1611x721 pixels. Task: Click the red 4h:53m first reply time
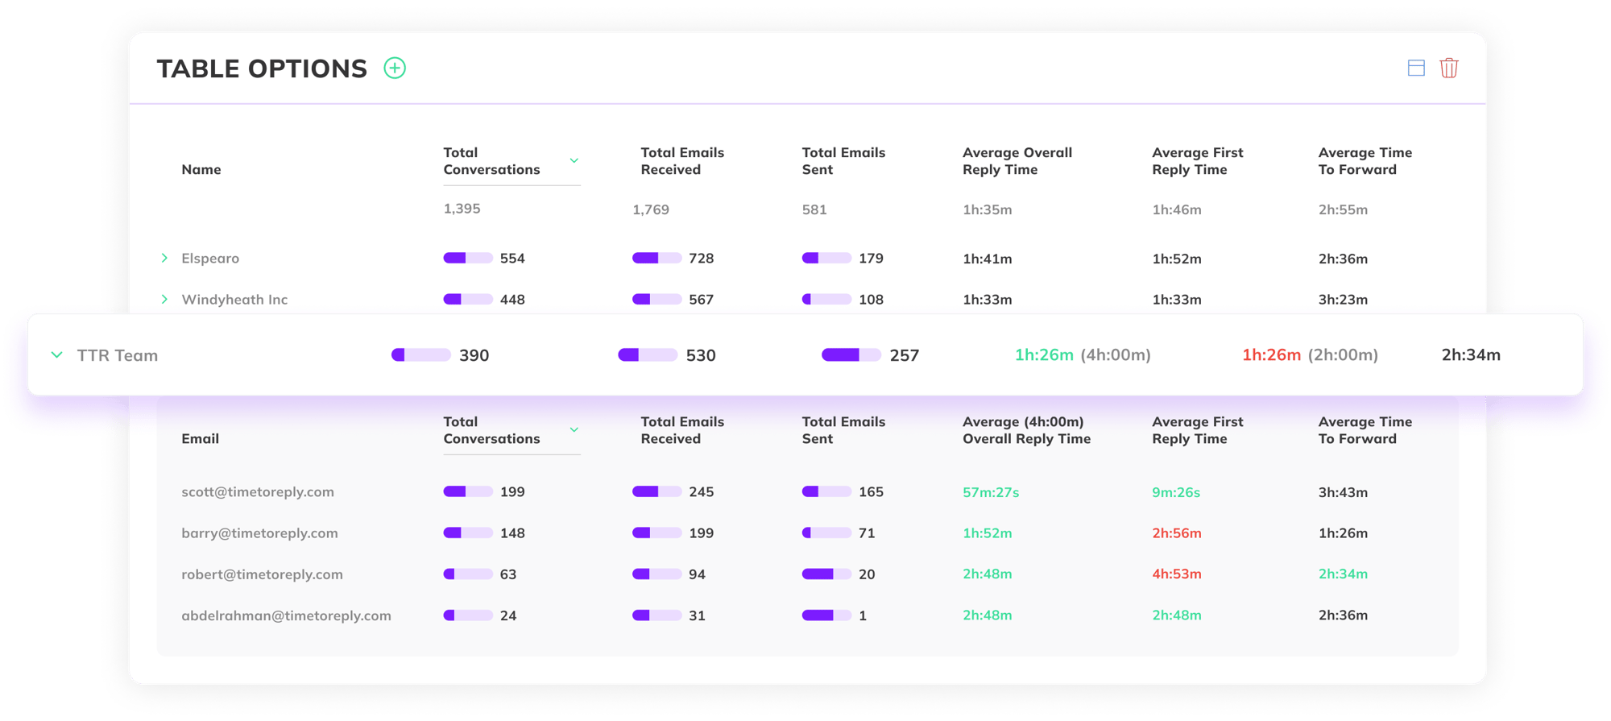1177,574
